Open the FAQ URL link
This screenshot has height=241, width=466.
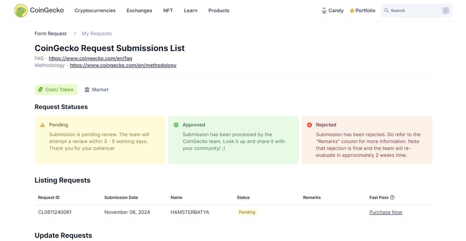90,59
